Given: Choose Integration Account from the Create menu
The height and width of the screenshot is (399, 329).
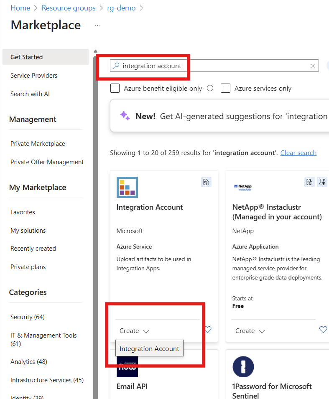Looking at the screenshot, I should (x=149, y=348).
